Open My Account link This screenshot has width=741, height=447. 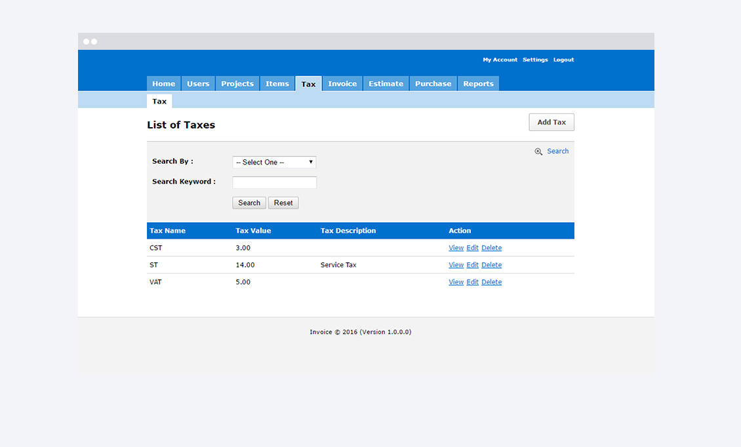click(500, 60)
